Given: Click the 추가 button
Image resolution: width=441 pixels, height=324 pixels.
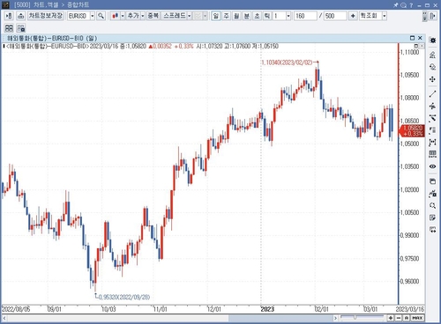Looking at the screenshot, I should tap(133, 16).
